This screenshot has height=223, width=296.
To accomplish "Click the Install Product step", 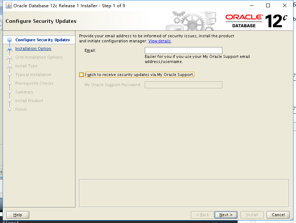I will tap(29, 101).
